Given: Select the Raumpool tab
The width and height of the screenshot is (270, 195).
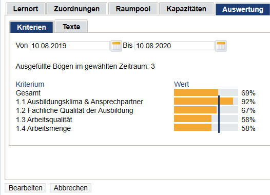Looking at the screenshot, I should (x=133, y=9).
